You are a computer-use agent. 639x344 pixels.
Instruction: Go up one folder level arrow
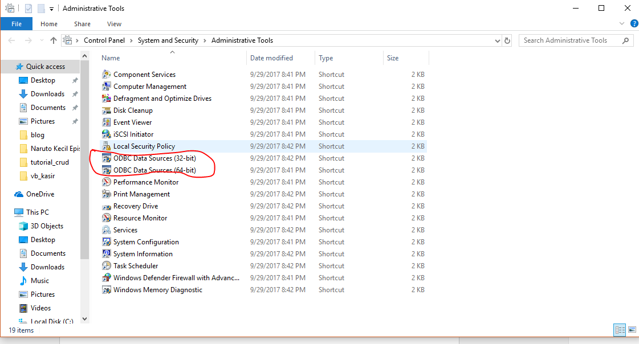pyautogui.click(x=54, y=40)
